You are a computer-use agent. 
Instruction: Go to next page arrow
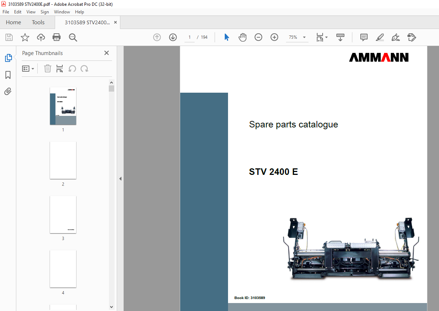[x=173, y=37]
